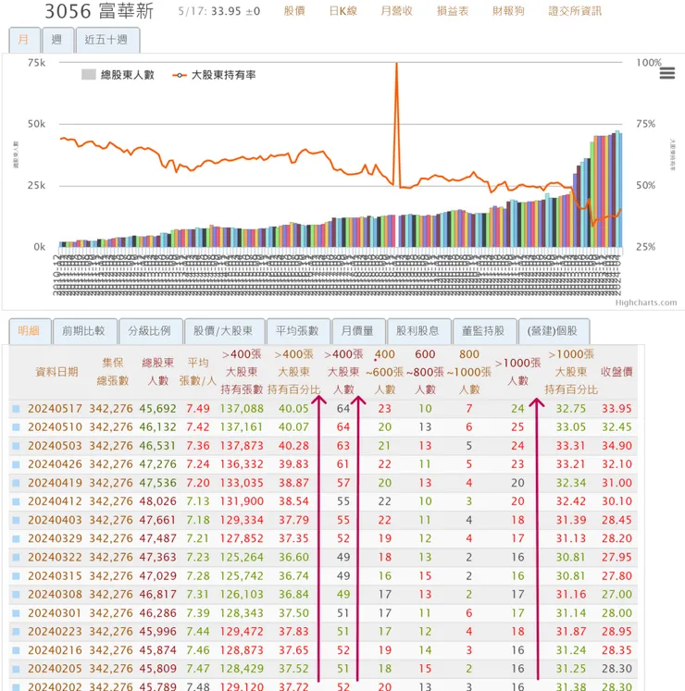Select the row marker square for 20240223

click(x=17, y=632)
